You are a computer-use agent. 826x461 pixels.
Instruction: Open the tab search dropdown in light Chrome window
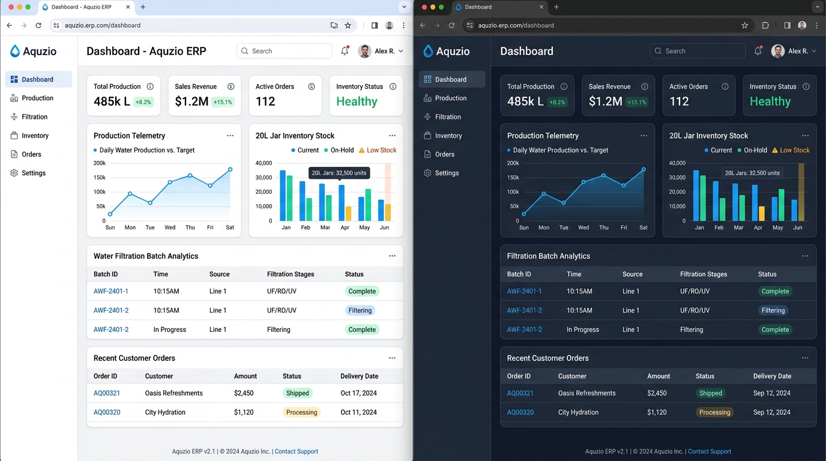(x=404, y=7)
